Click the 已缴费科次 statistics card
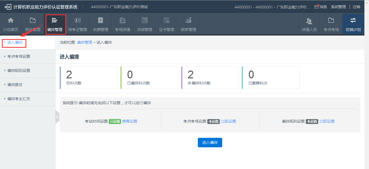369x169 pixels. pyautogui.click(x=271, y=78)
